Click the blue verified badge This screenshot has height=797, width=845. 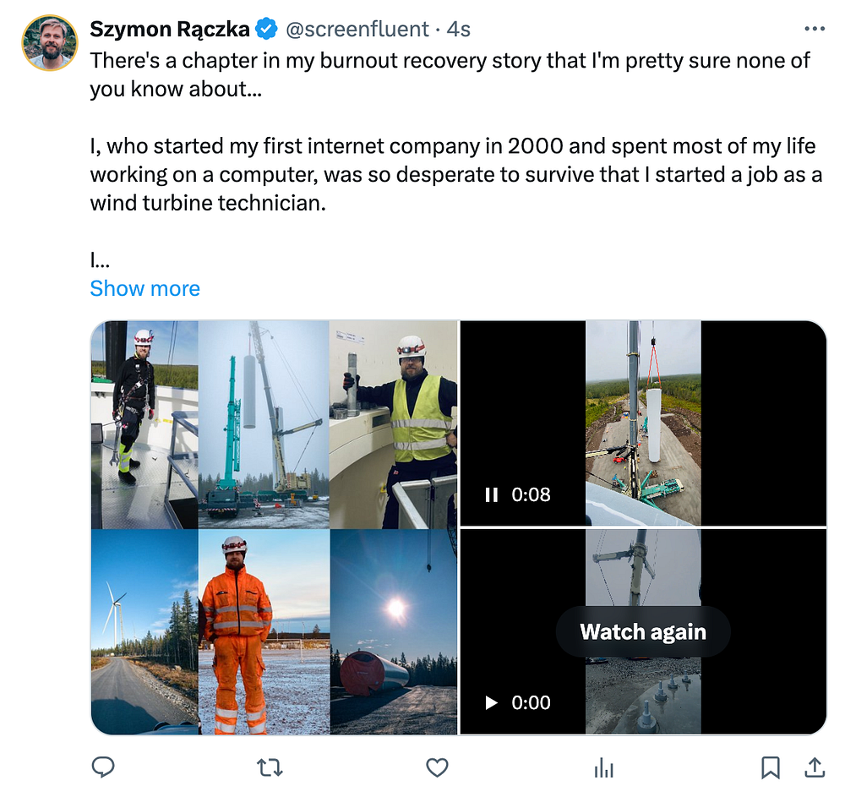point(267,30)
